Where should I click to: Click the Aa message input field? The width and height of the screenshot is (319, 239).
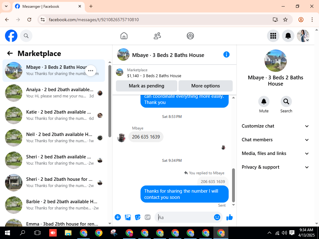[184, 217]
